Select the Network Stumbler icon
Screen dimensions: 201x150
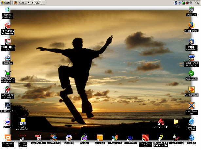[23, 141]
